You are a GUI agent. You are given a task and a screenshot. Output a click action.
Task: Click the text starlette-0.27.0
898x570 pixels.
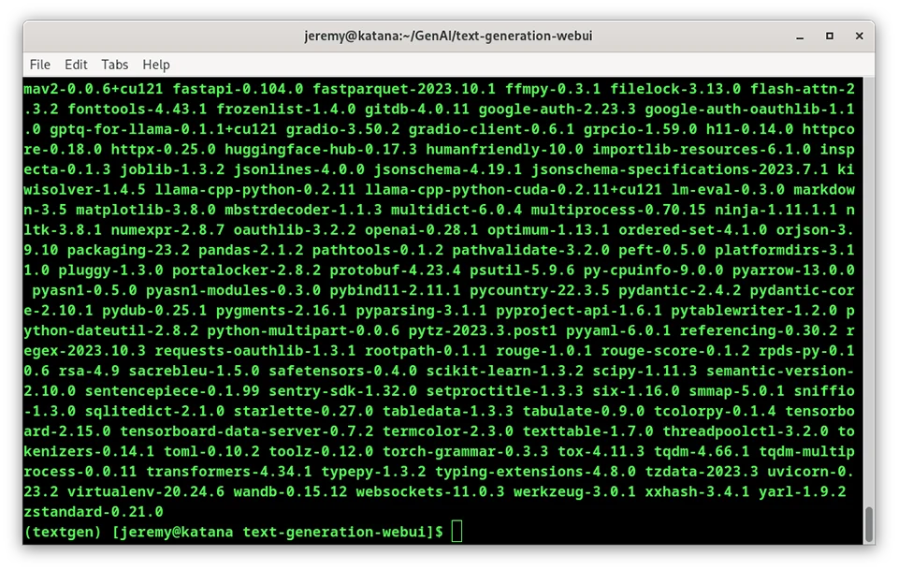pos(303,411)
